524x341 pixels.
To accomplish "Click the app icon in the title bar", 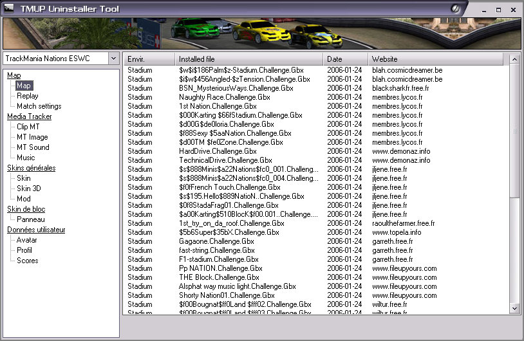I will 9,8.
